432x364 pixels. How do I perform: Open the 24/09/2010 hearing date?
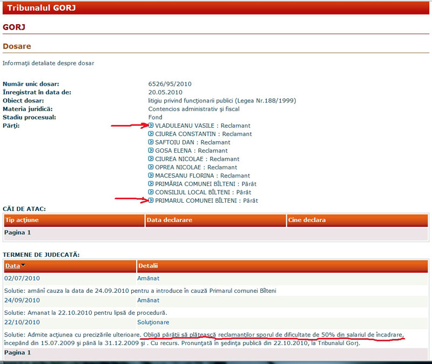tap(22, 300)
